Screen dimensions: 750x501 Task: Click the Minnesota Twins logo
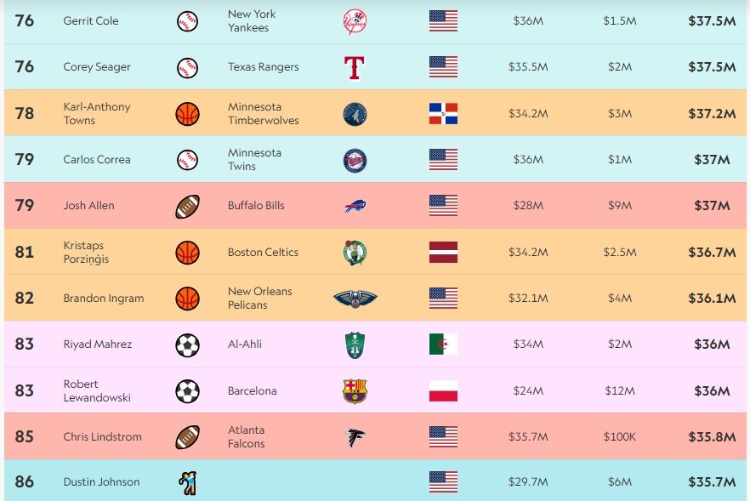tap(355, 160)
